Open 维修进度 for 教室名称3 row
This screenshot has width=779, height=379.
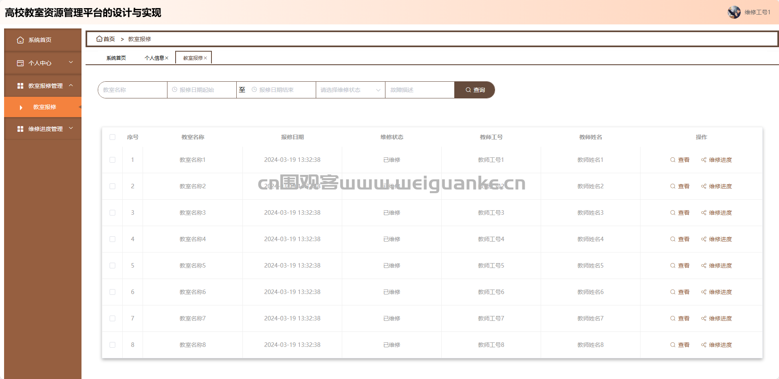[x=716, y=213]
